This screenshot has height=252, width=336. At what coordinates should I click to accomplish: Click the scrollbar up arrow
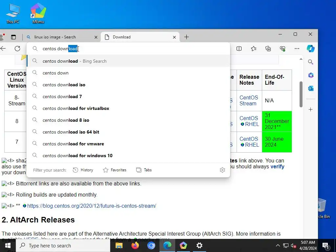pos(301,59)
